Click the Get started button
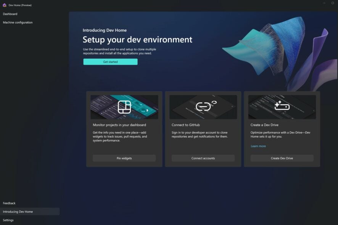338x225 pixels. (x=110, y=61)
